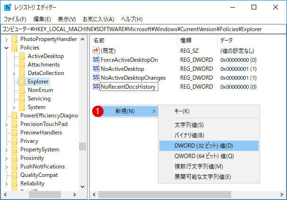This screenshot has width=287, height=200.
Task: Click the PrecisionTouchPad folder icon
Action: pos(14,124)
